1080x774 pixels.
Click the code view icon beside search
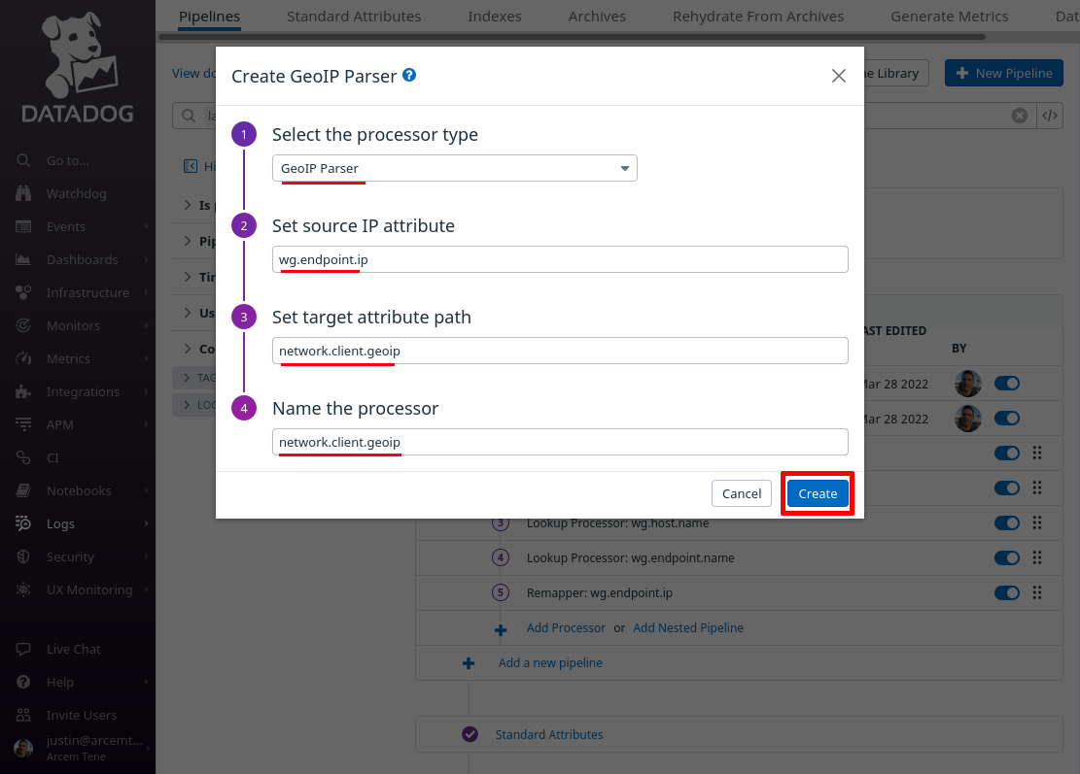(x=1050, y=116)
